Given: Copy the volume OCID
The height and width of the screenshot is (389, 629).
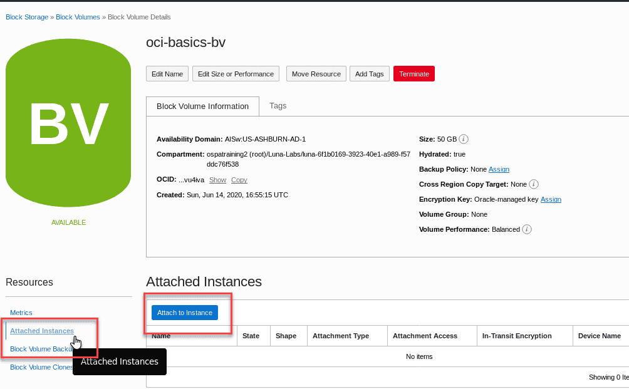Looking at the screenshot, I should coord(239,179).
